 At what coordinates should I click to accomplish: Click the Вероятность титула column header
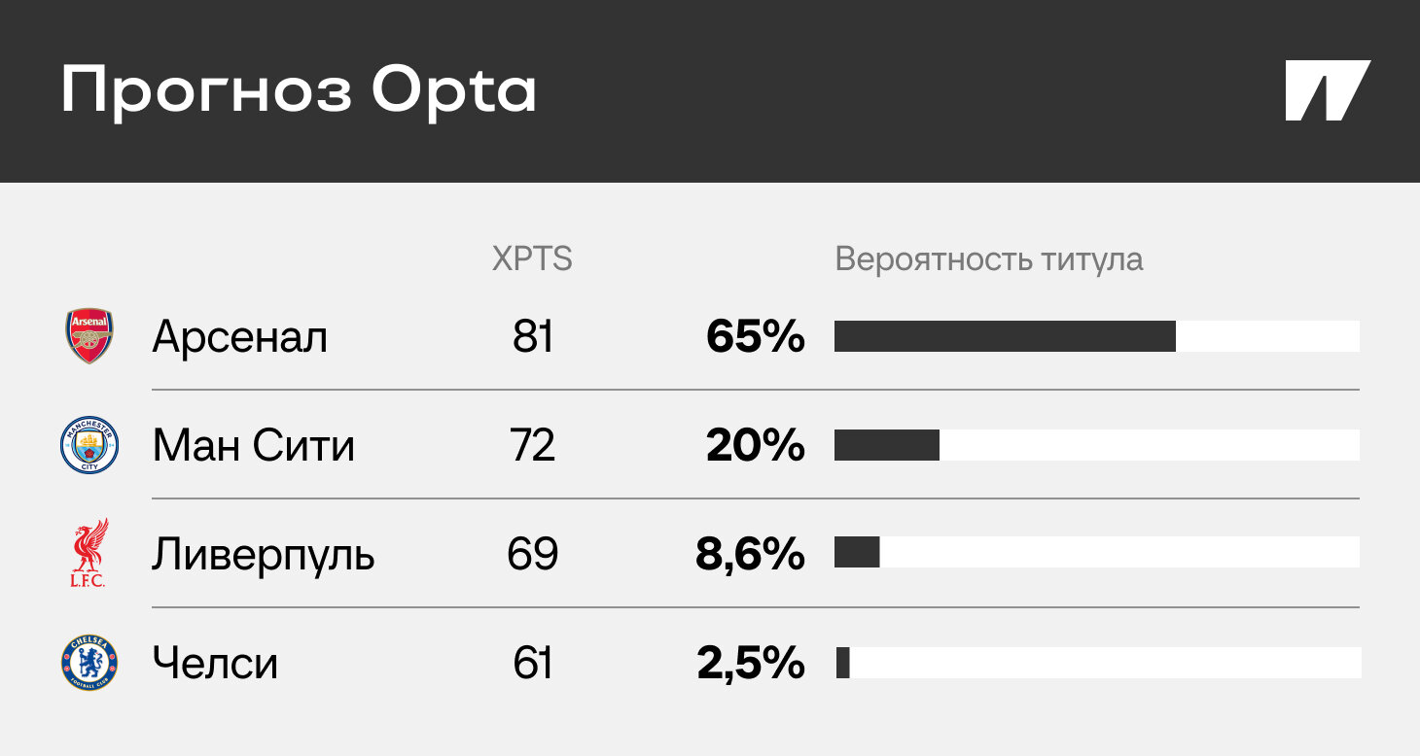[988, 259]
